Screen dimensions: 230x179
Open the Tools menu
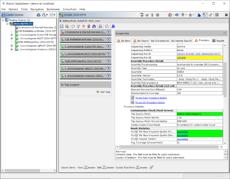(x=24, y=9)
